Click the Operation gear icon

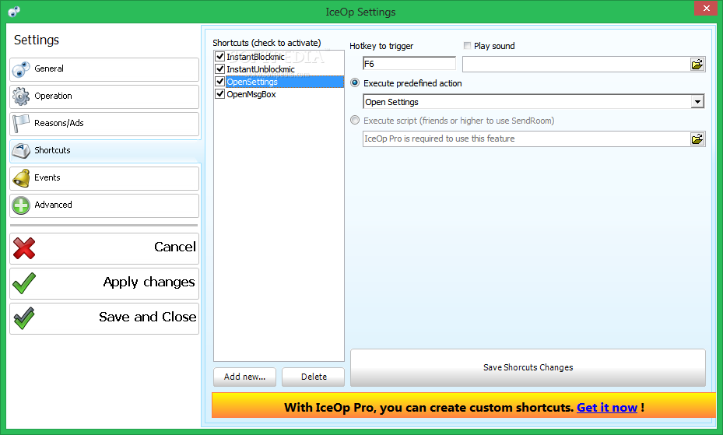21,96
